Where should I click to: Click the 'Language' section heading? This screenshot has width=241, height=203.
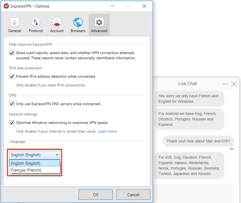click(x=17, y=141)
